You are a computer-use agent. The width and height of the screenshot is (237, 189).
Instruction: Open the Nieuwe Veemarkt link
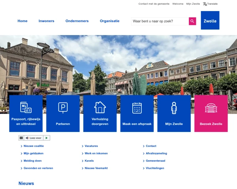pyautogui.click(x=96, y=168)
